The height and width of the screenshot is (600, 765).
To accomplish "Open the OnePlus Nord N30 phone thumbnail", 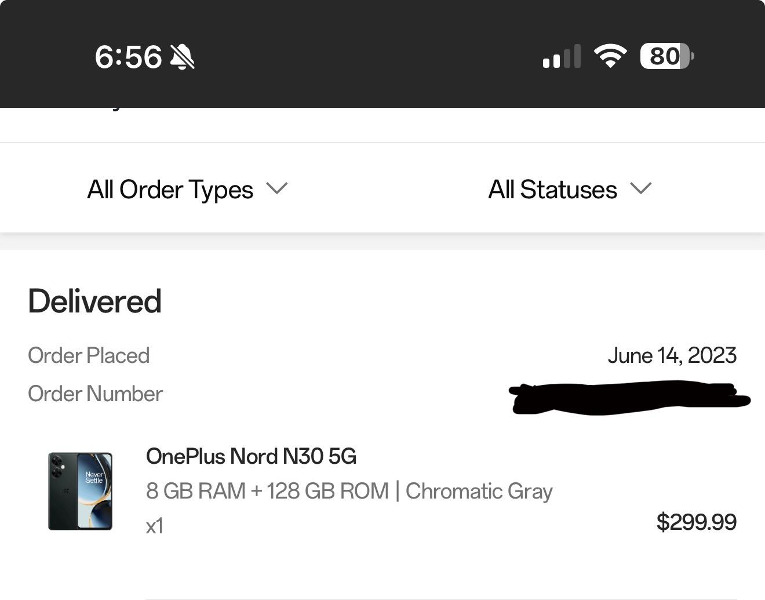I will (x=80, y=491).
